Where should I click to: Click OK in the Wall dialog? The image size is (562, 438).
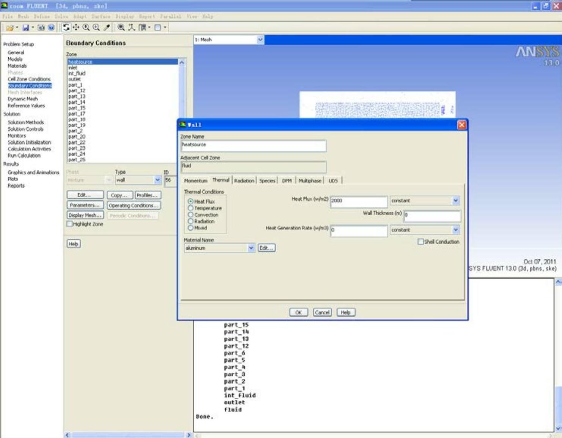tap(298, 312)
